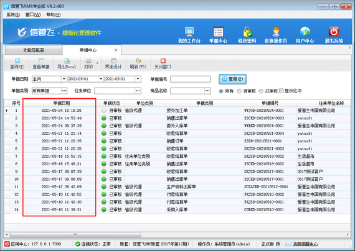Open the 打印 dropdown arrow
355x251 pixels.
click(97, 63)
